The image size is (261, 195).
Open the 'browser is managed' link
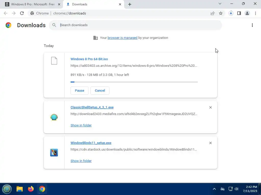click(x=123, y=38)
